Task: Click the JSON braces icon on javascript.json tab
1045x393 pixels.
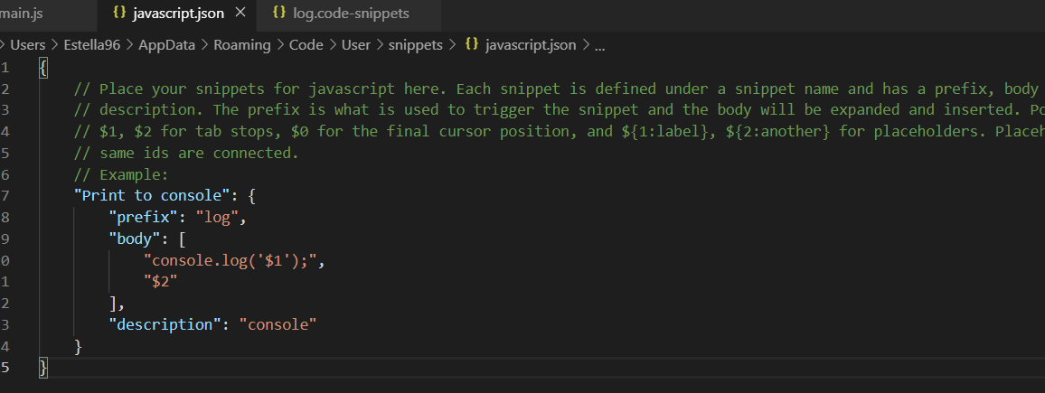Action: [119, 13]
